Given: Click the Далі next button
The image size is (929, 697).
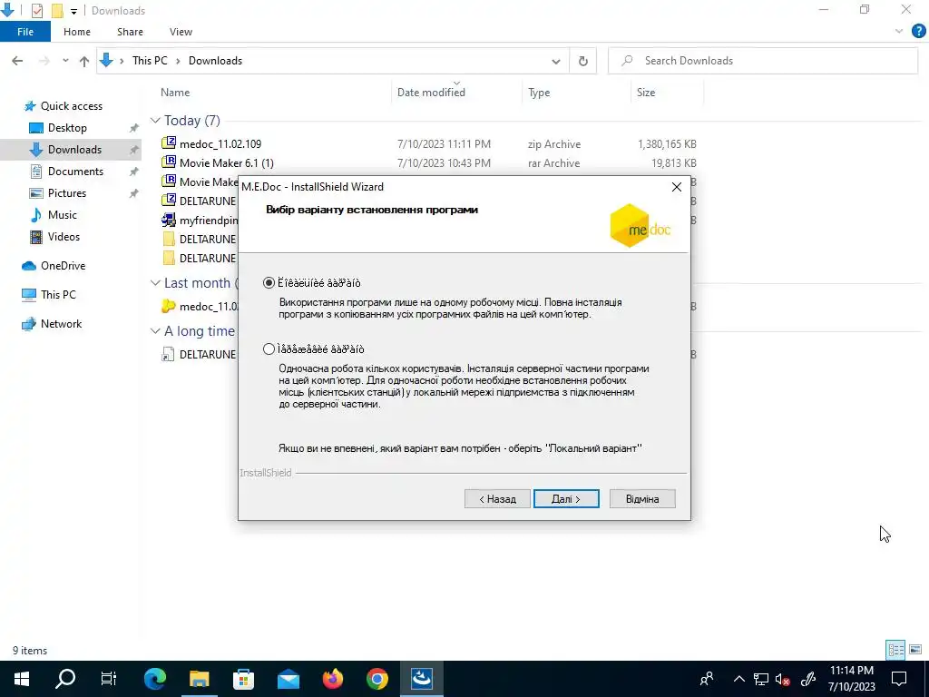Looking at the screenshot, I should pos(566,499).
